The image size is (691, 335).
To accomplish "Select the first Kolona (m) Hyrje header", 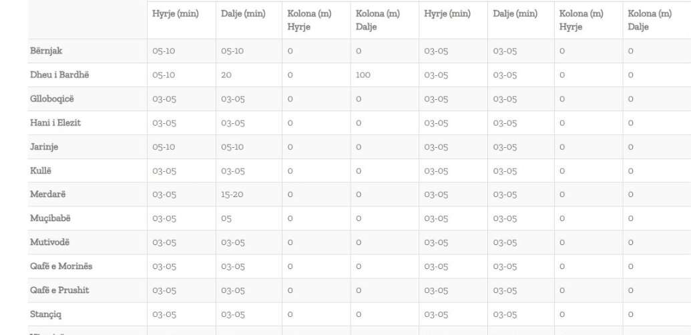I will [x=309, y=20].
